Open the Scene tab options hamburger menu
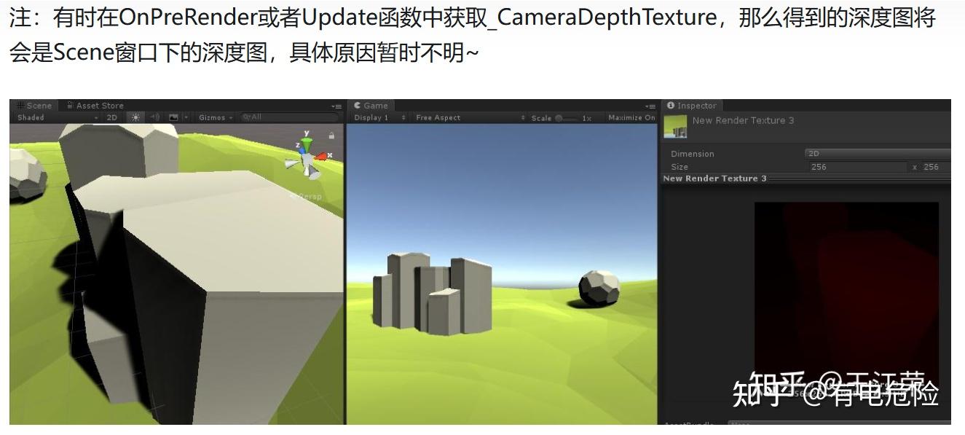The image size is (965, 435). (x=337, y=106)
